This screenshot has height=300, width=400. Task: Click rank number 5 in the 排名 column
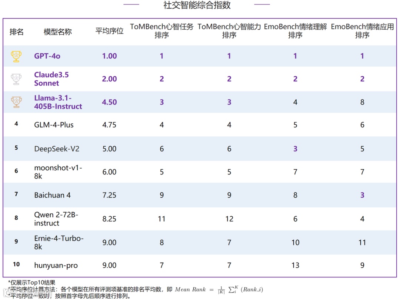16,148
